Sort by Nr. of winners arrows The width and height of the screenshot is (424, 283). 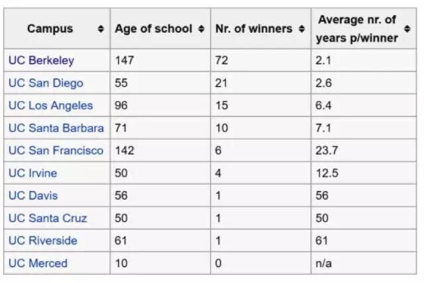(301, 28)
